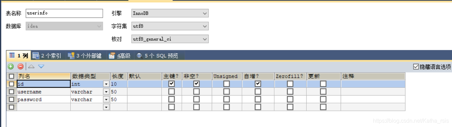
Task: Click the 默认 column header
Action: 144,76
